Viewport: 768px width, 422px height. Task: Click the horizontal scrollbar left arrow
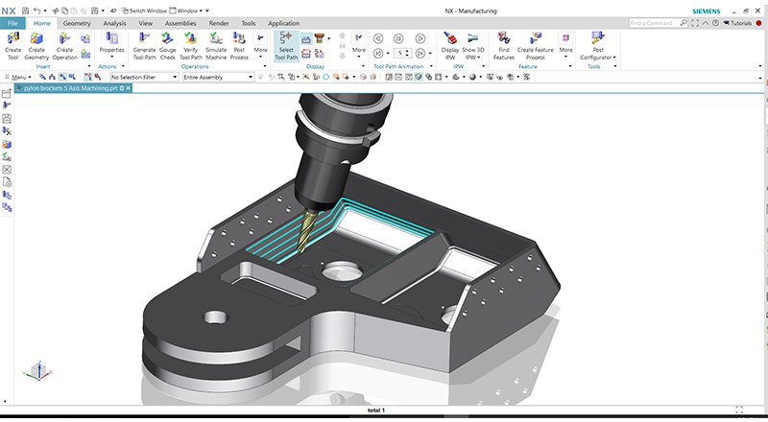(5, 402)
